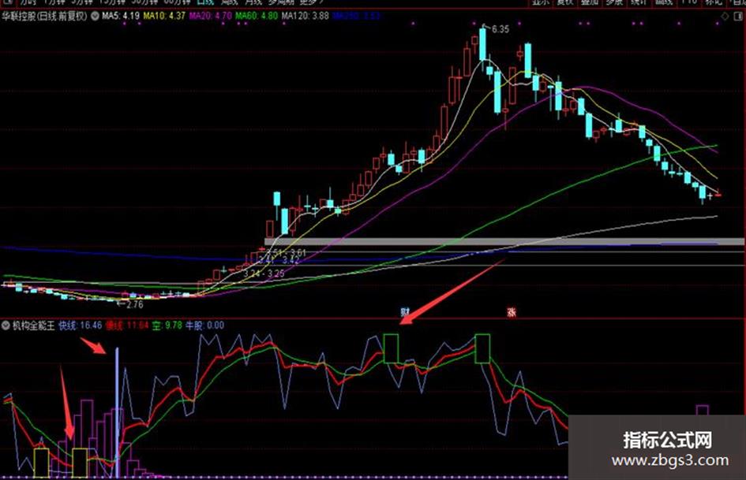Image resolution: width=746 pixels, height=480 pixels.
Task: Toggle the side panel icon at top-right
Action: pyautogui.click(x=739, y=17)
